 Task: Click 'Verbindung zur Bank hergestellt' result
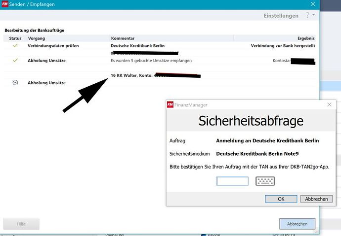pyautogui.click(x=283, y=46)
